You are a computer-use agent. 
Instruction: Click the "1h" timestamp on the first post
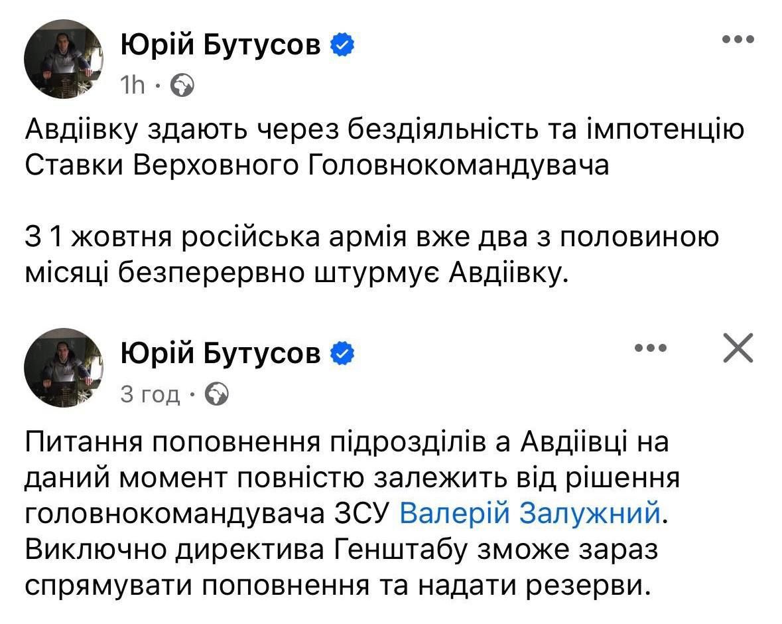(x=133, y=85)
